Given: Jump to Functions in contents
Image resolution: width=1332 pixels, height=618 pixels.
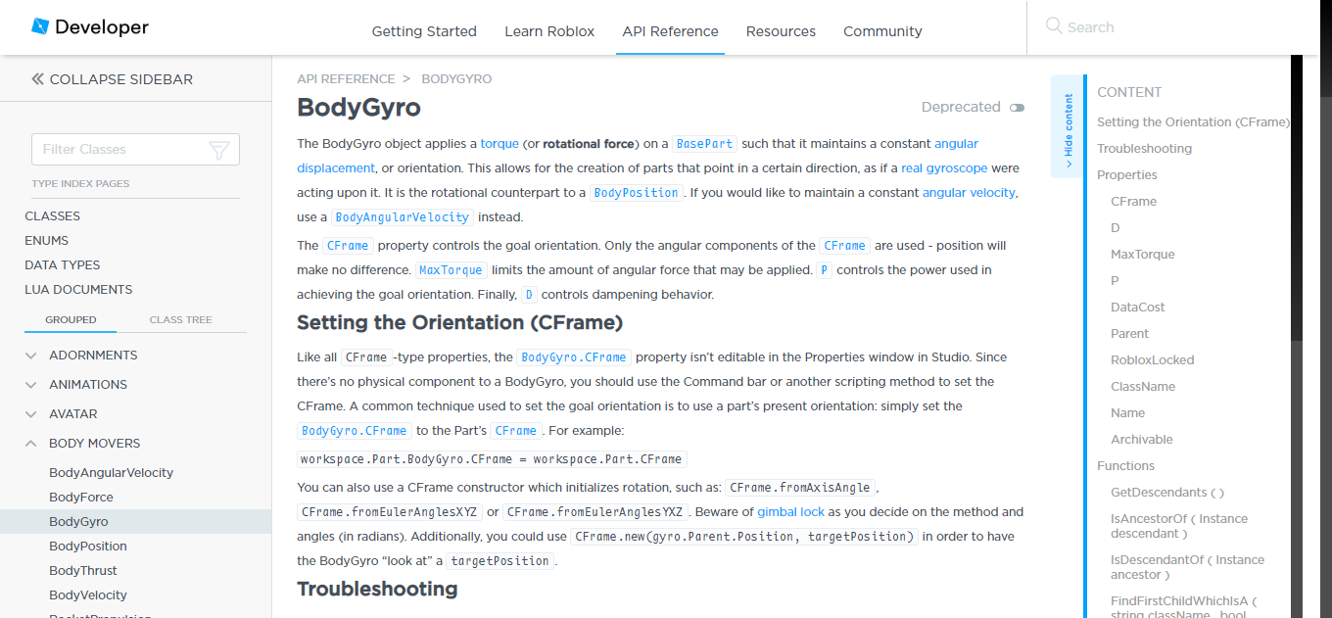Looking at the screenshot, I should tap(1125, 466).
